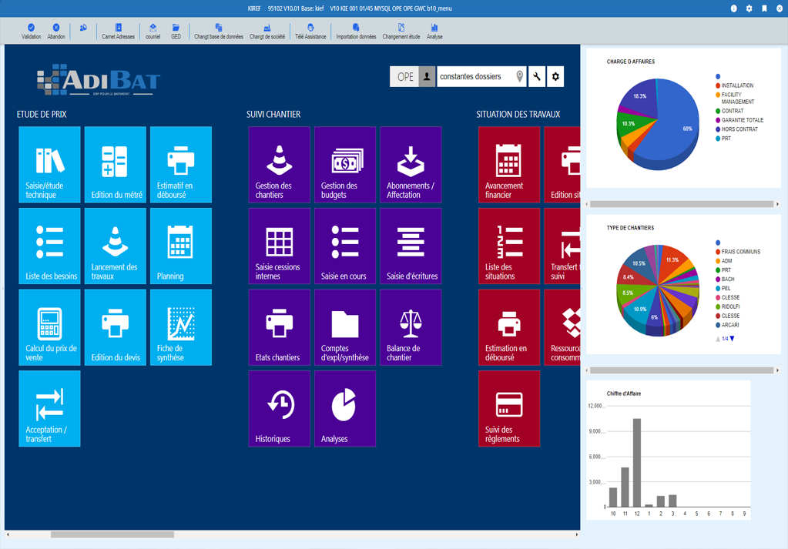Click the constantes dossiers search field
The image size is (788, 549).
(x=481, y=76)
